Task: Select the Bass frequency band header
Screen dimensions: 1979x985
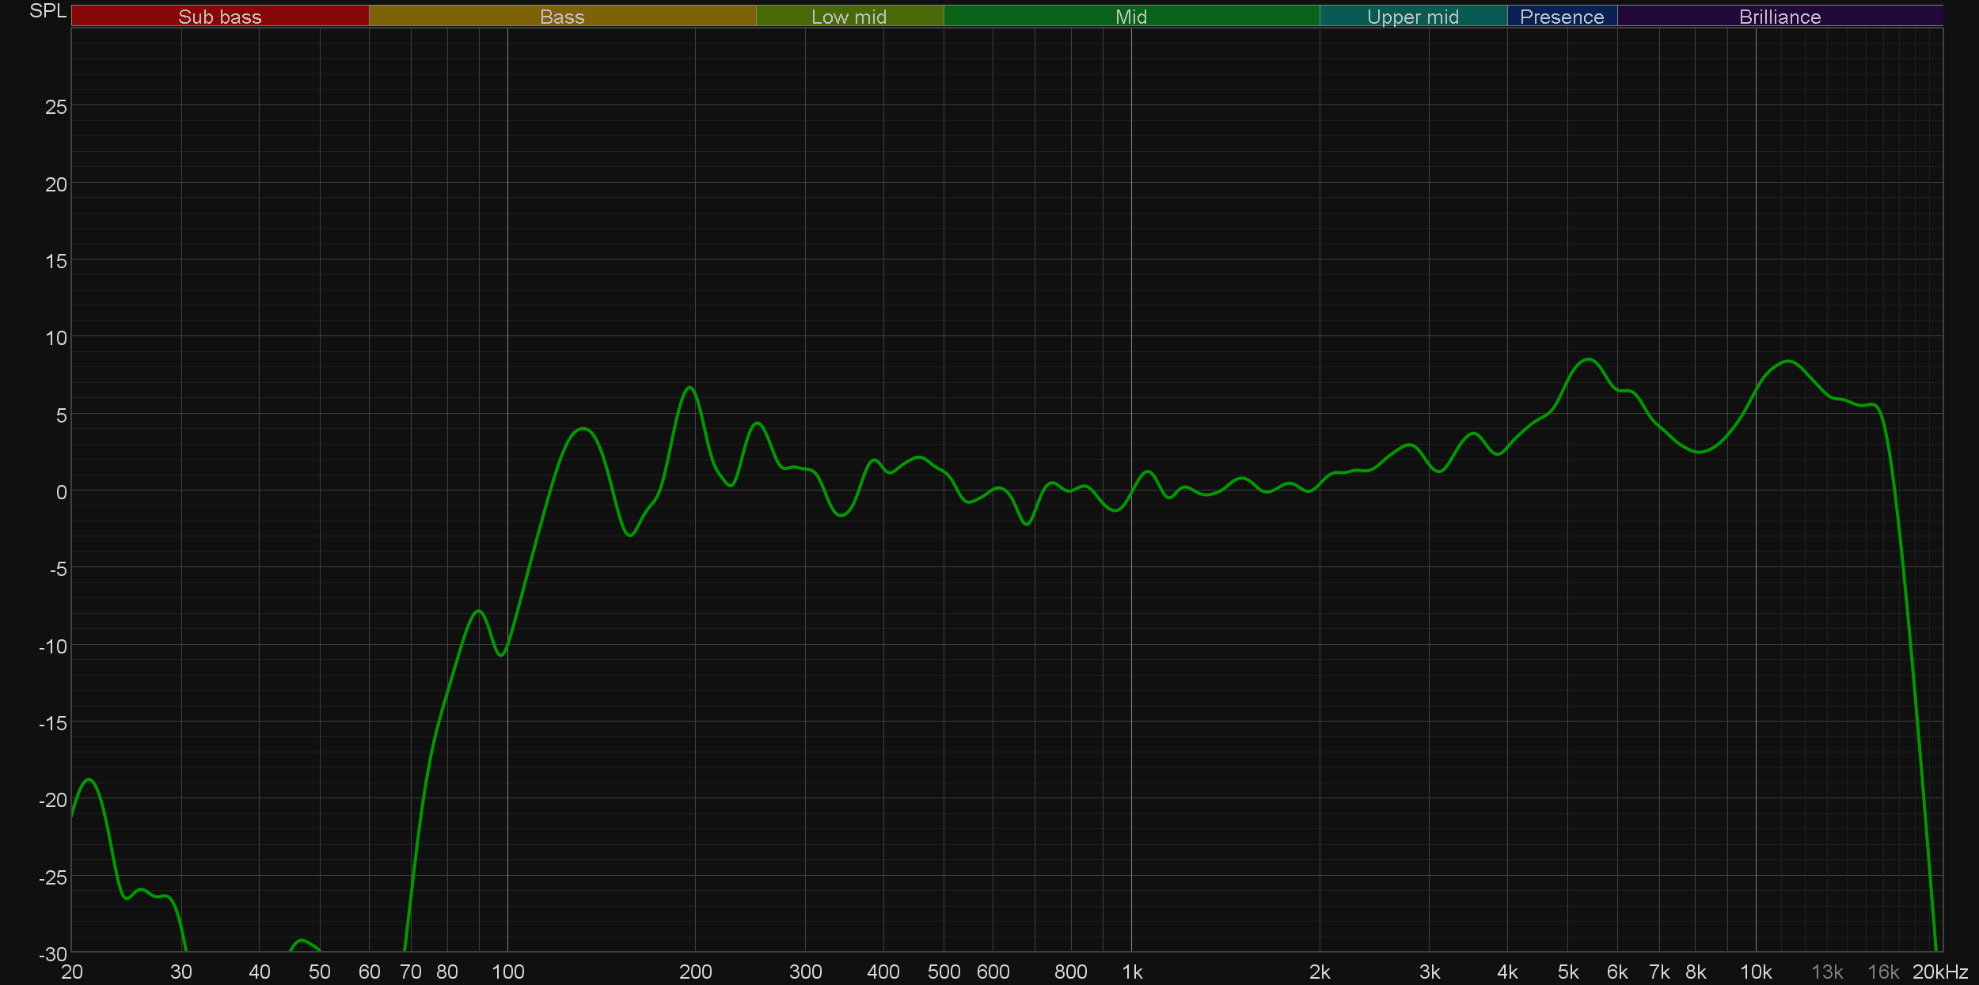Action: tap(562, 17)
